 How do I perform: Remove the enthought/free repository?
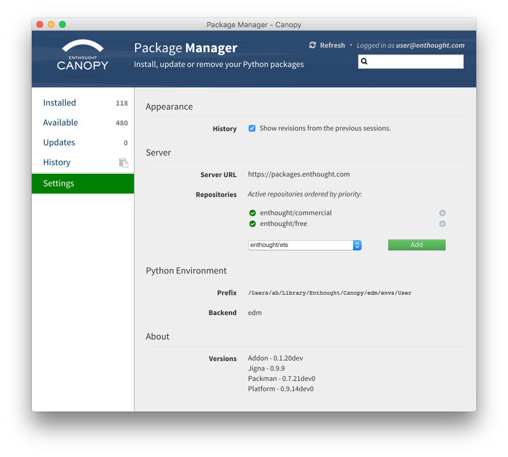442,224
